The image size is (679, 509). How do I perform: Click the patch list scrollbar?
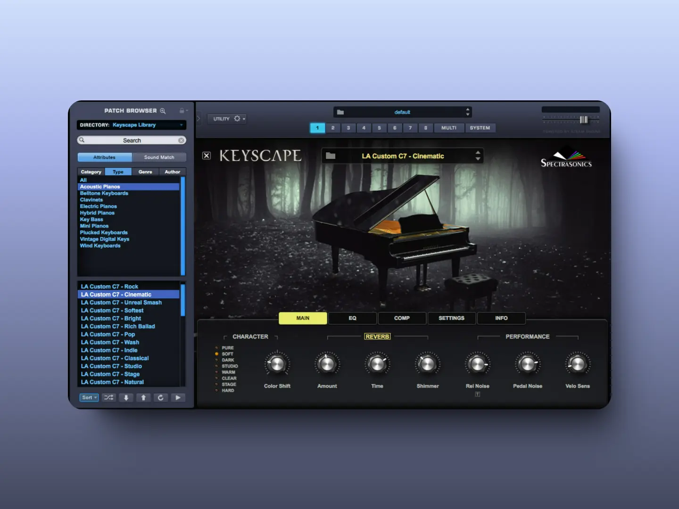pos(183,300)
